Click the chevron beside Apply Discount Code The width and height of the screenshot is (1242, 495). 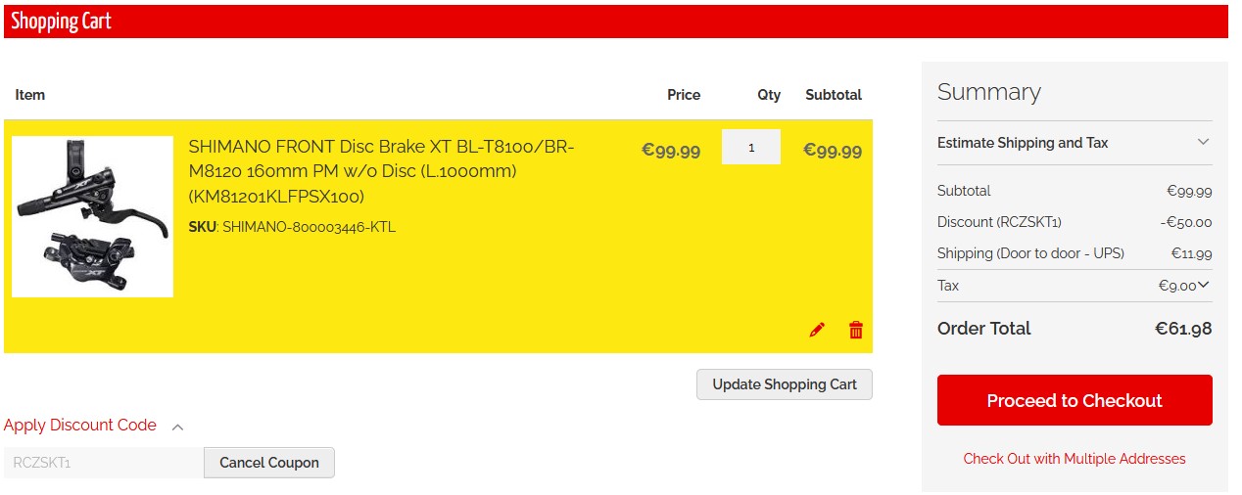(178, 427)
